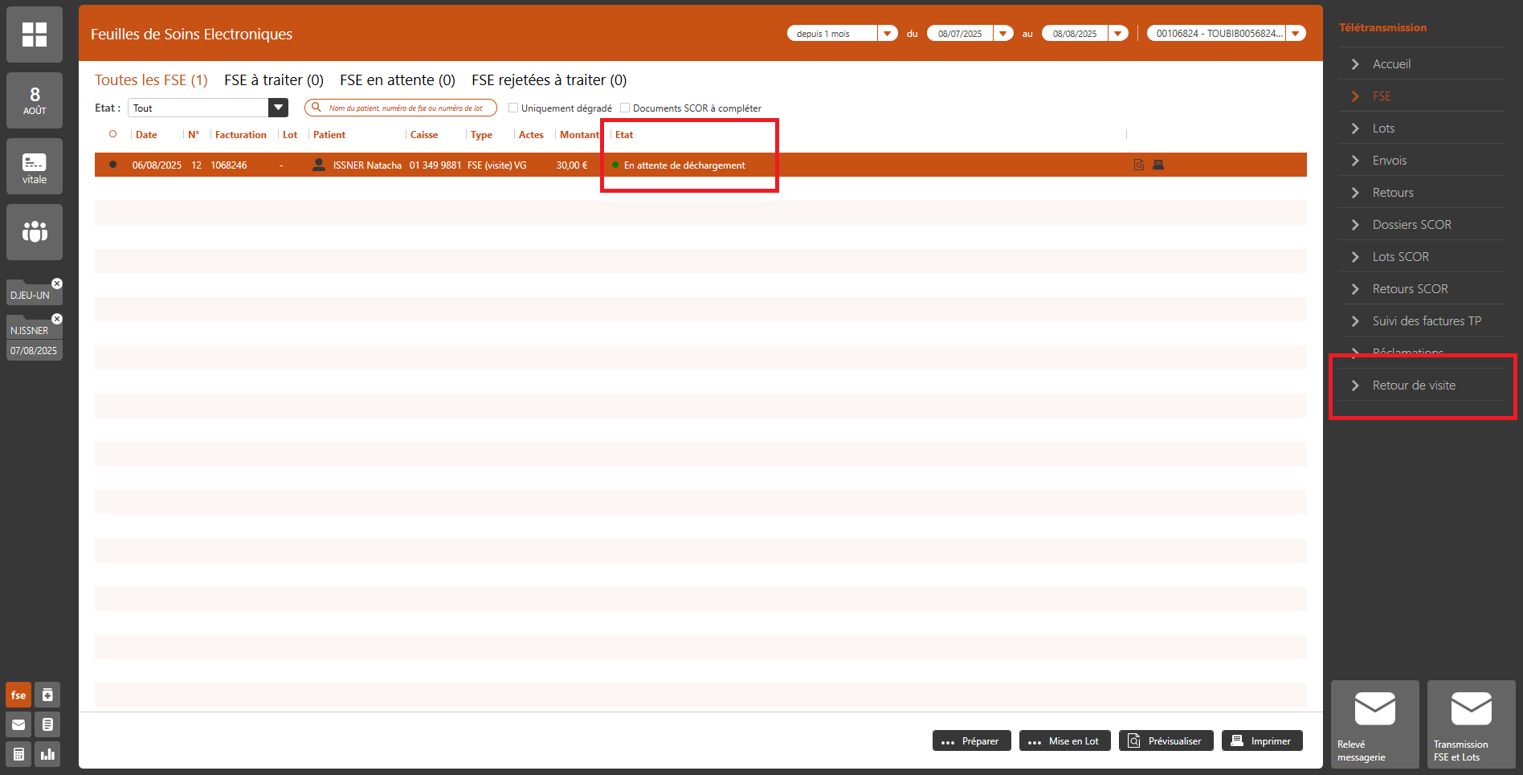Viewport: 1523px width, 775px height.
Task: Click Relevé messagerie envelope tile
Action: (1374, 724)
